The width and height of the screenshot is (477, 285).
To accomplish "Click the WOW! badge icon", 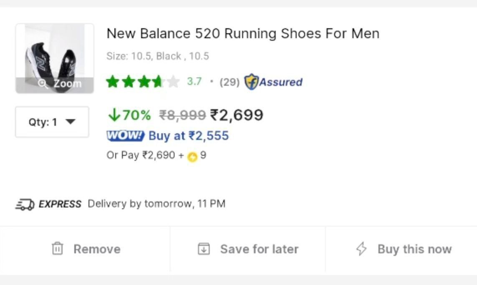I will tap(125, 135).
